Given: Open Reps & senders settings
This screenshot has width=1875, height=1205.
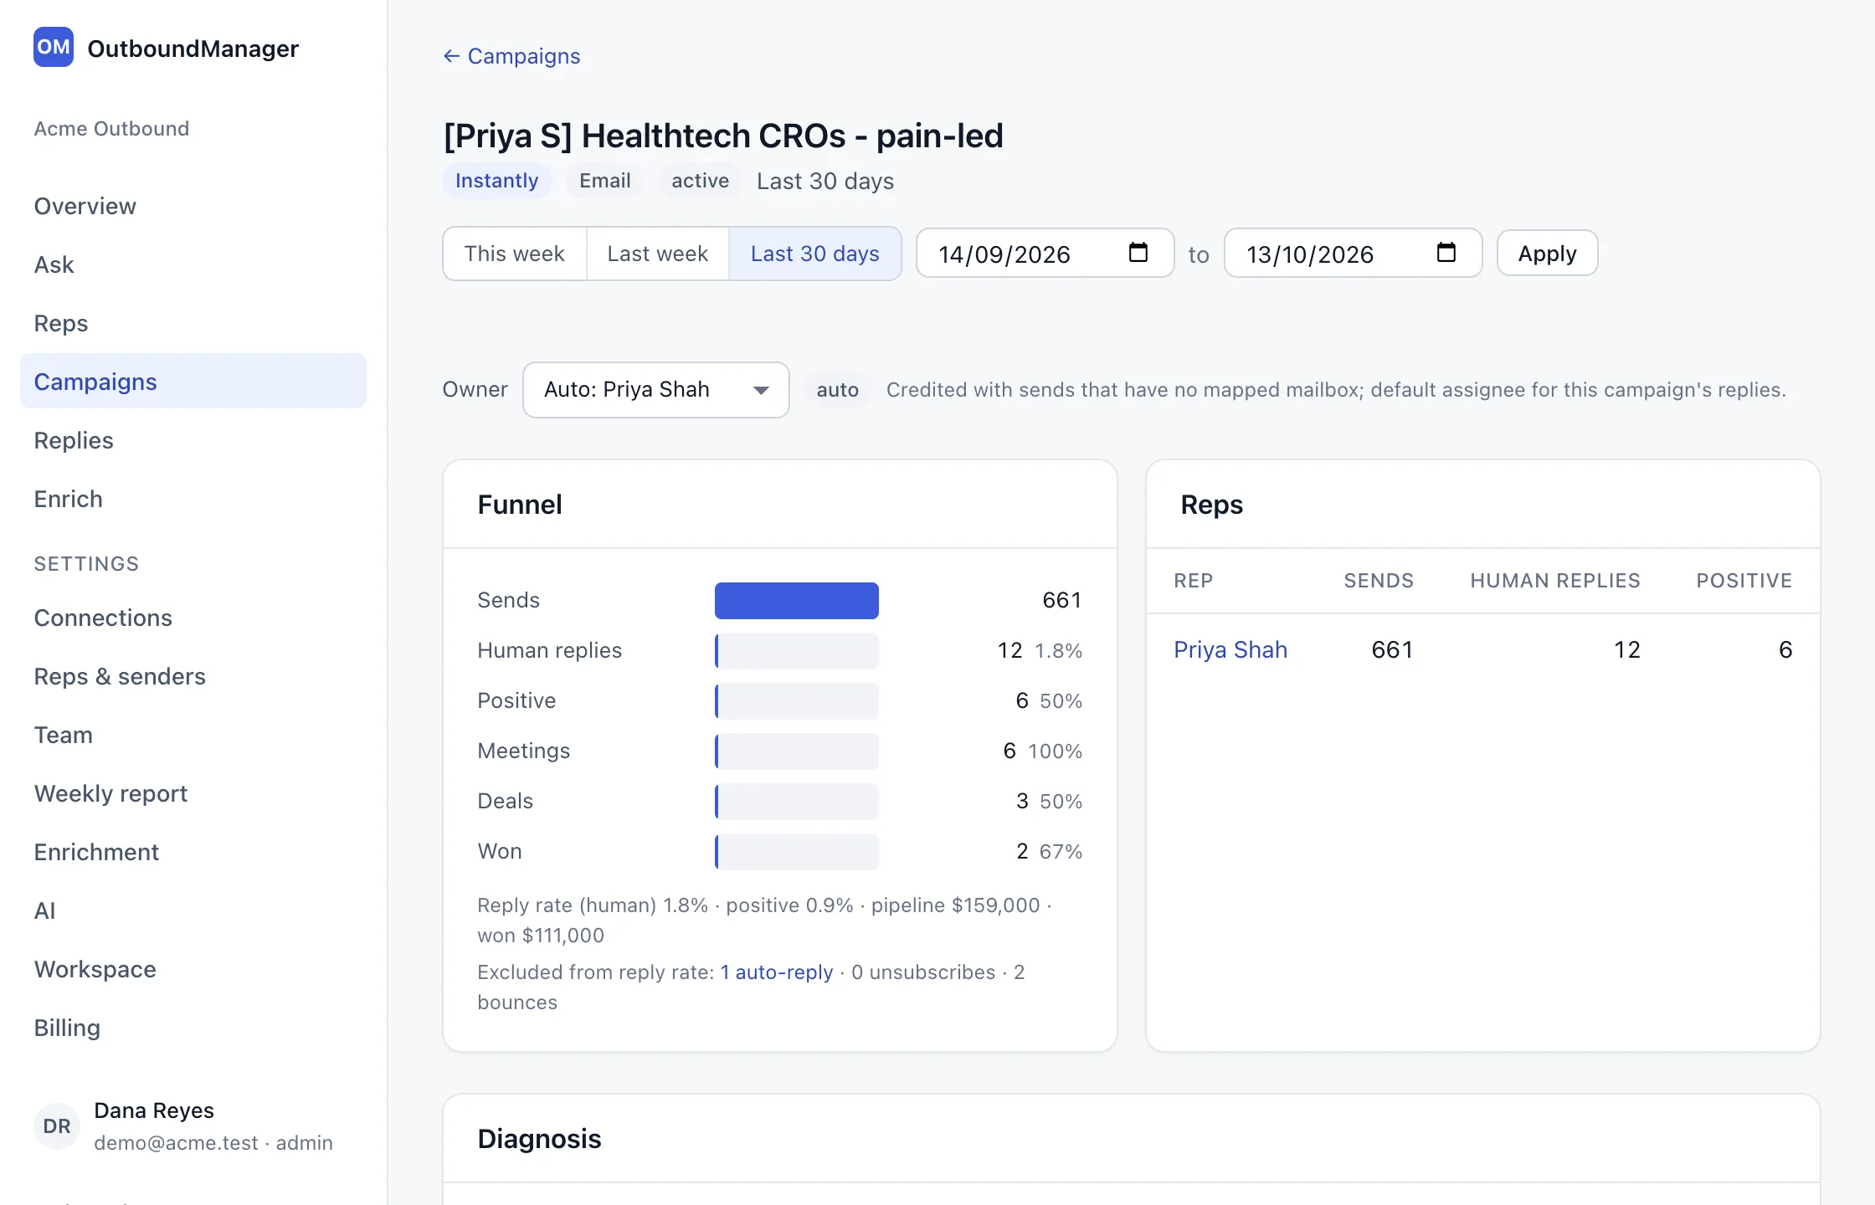Looking at the screenshot, I should [193, 676].
